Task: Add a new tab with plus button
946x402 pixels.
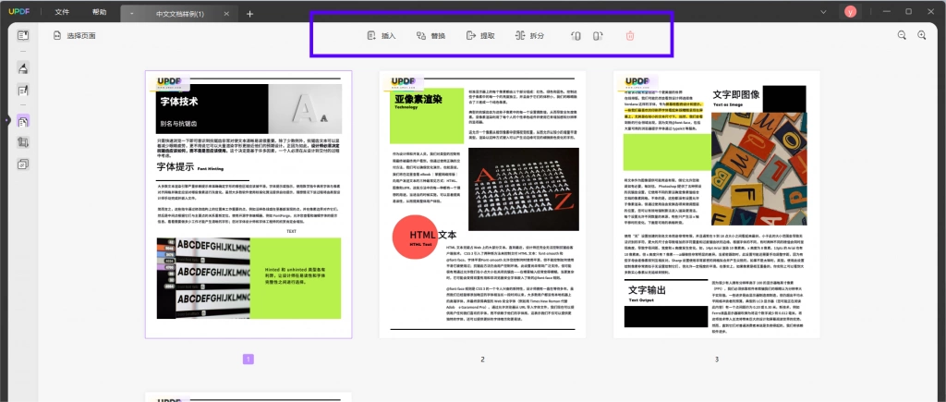Action: click(x=249, y=13)
